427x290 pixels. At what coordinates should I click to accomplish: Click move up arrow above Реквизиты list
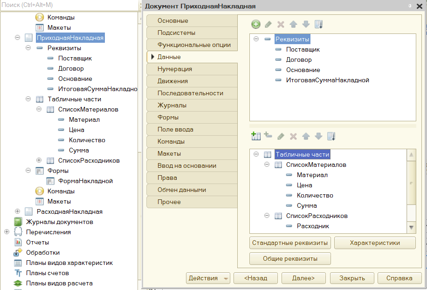pos(293,25)
